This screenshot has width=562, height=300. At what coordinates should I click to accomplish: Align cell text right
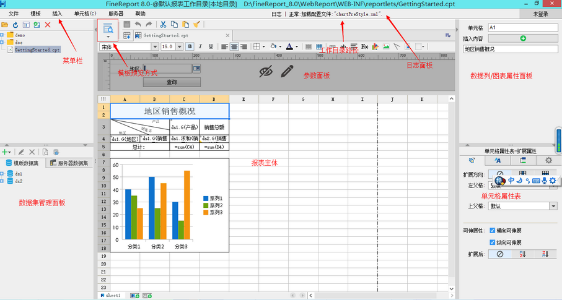pyautogui.click(x=244, y=46)
